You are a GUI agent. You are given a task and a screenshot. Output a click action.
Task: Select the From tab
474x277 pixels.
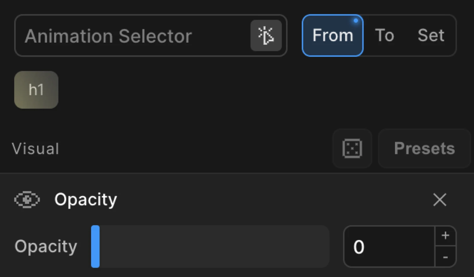click(332, 35)
